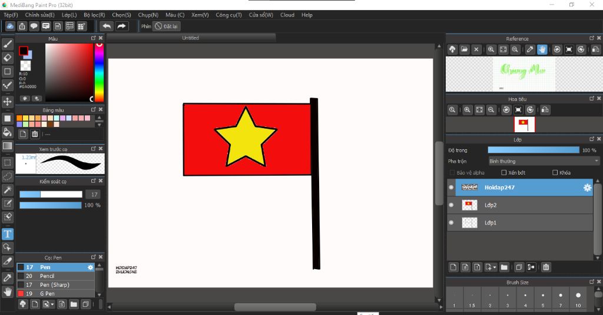Expand the add-layer type dropdown arrow

pyautogui.click(x=495, y=267)
